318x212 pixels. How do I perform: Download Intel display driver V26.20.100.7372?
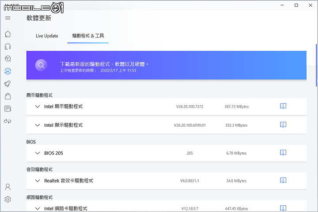[283, 106]
